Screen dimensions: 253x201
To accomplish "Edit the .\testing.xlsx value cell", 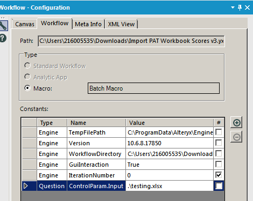I will [170, 186].
